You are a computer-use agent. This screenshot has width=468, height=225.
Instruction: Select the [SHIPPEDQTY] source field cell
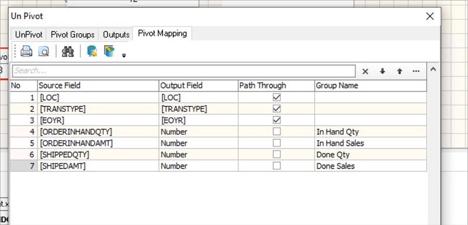coord(98,154)
